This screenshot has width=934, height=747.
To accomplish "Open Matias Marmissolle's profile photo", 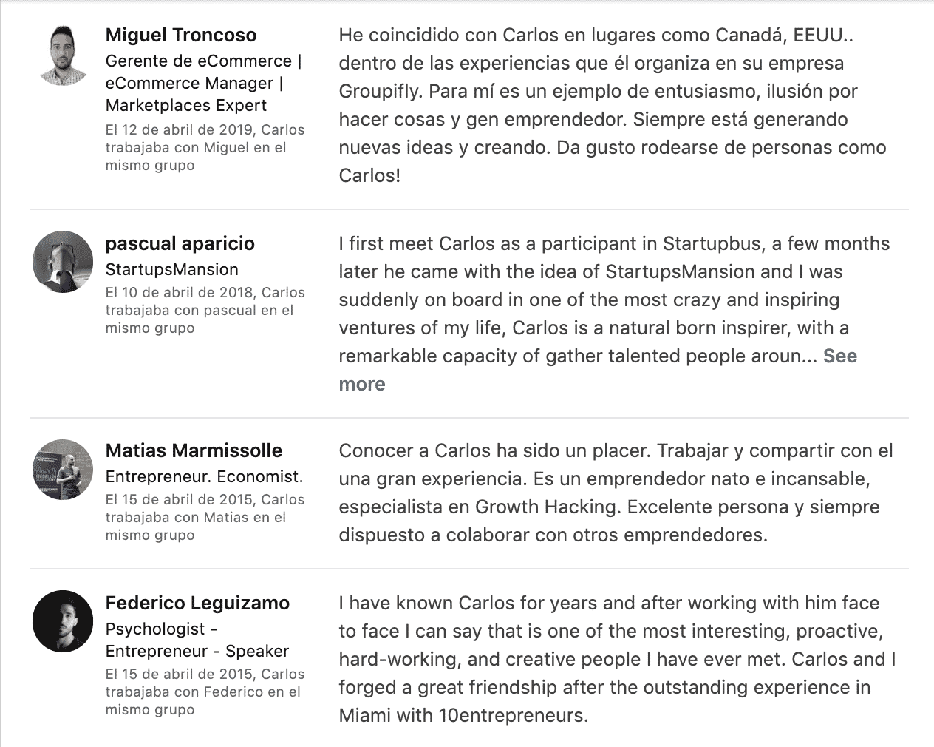I will (63, 470).
